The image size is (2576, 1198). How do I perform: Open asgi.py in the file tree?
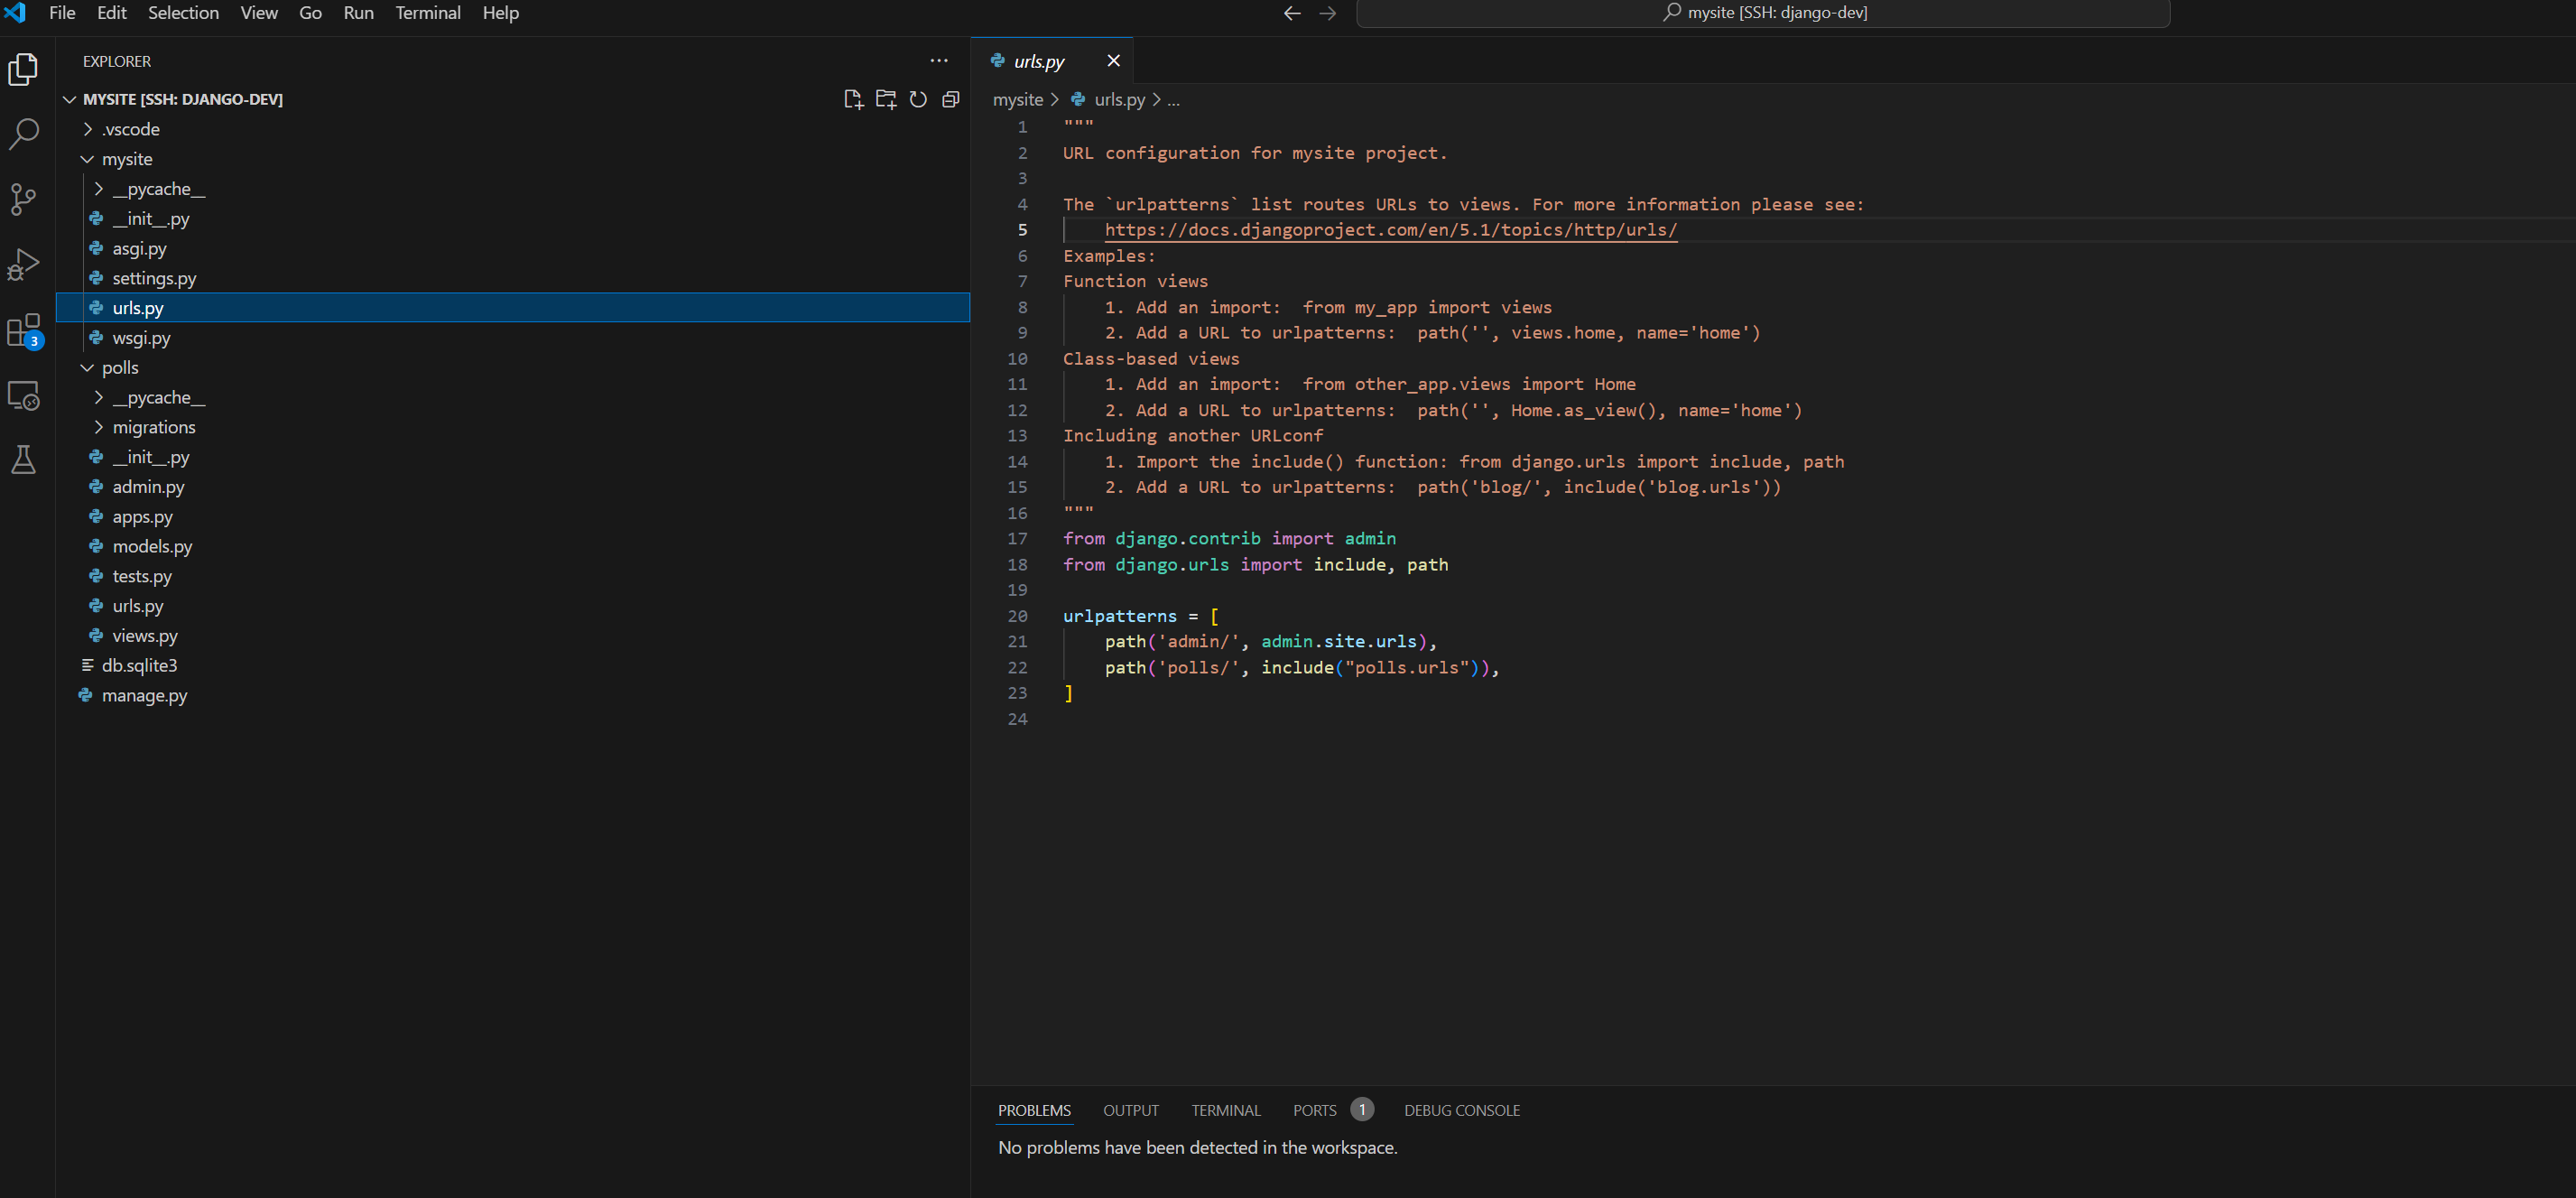[x=513, y=248]
